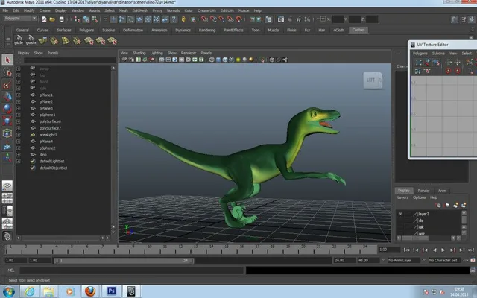477x298 pixels.
Task: Go to end of playback range
Action: (x=471, y=250)
